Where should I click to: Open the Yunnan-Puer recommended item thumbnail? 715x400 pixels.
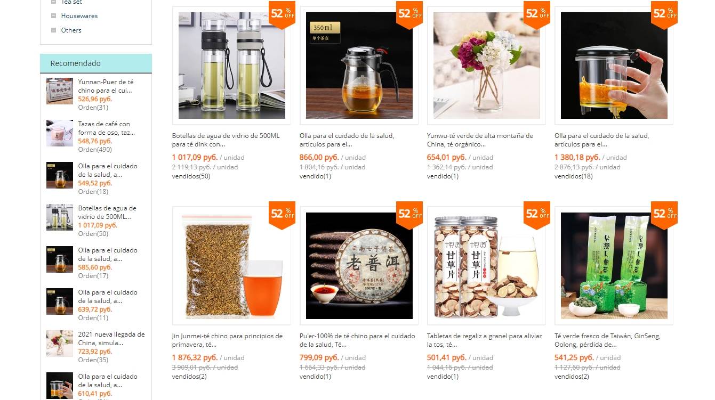[x=60, y=91]
